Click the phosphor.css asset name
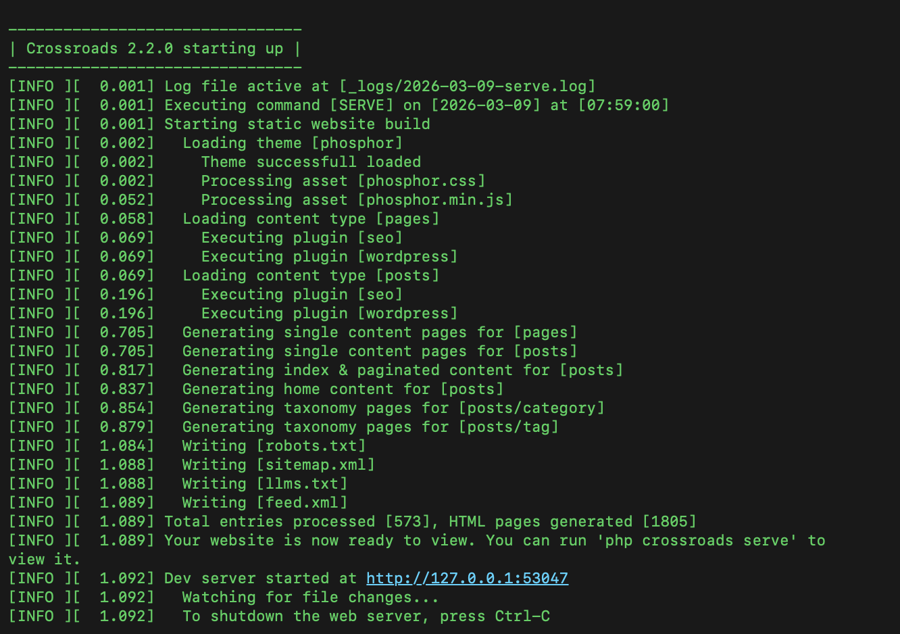 (422, 181)
